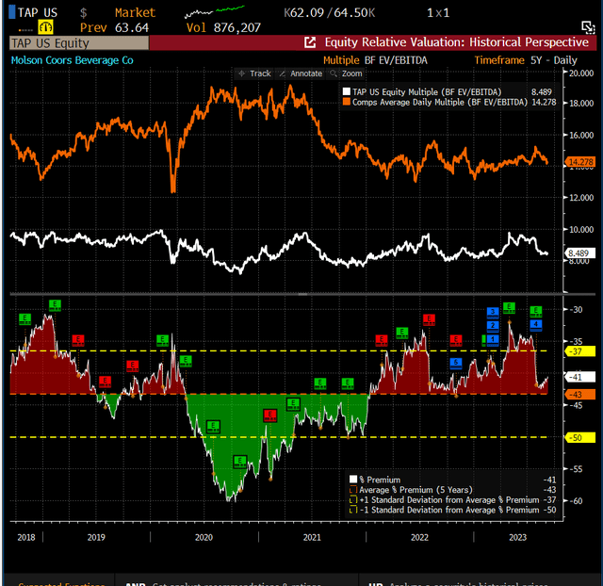Toggle Average % Premium (5 Years) legend entry
This screenshot has height=586, width=603.
411,490
